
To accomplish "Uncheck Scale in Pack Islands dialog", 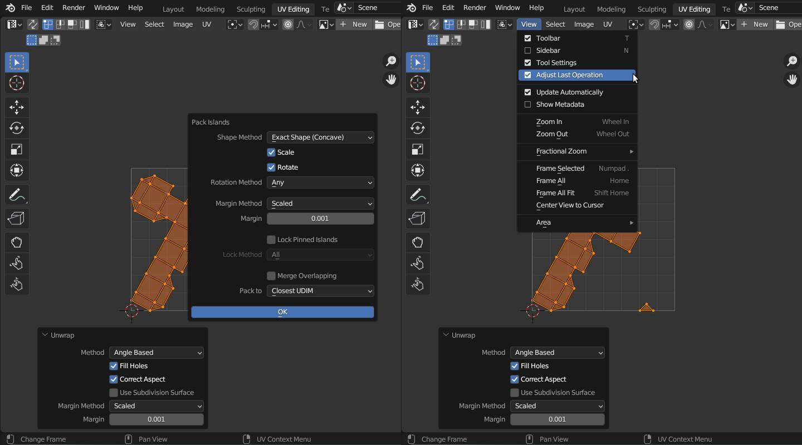I will point(271,152).
